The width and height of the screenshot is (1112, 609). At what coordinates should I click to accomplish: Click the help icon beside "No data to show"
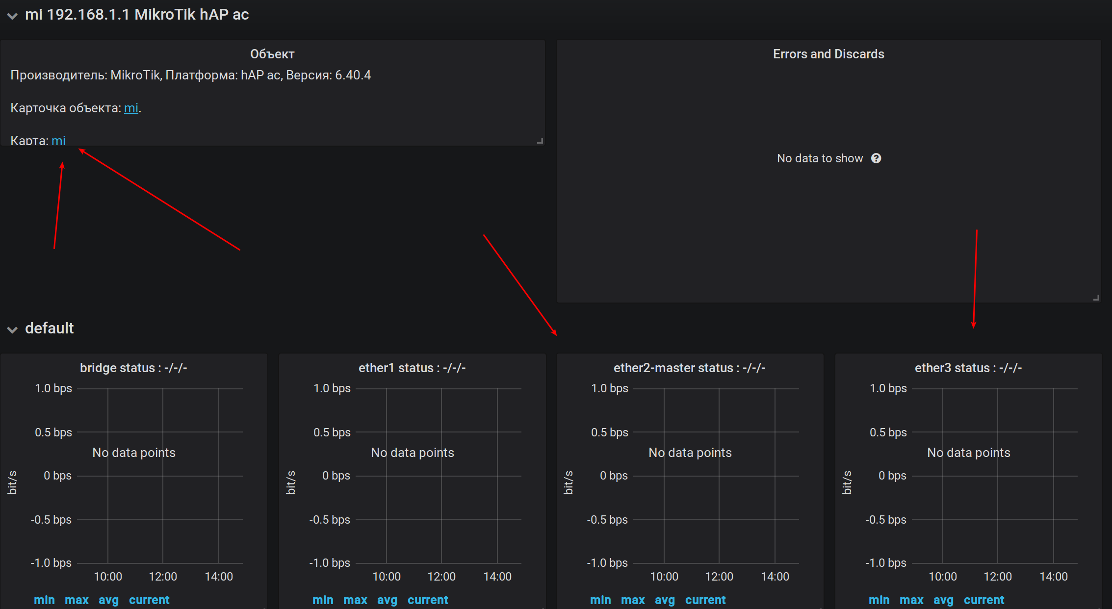tap(877, 158)
